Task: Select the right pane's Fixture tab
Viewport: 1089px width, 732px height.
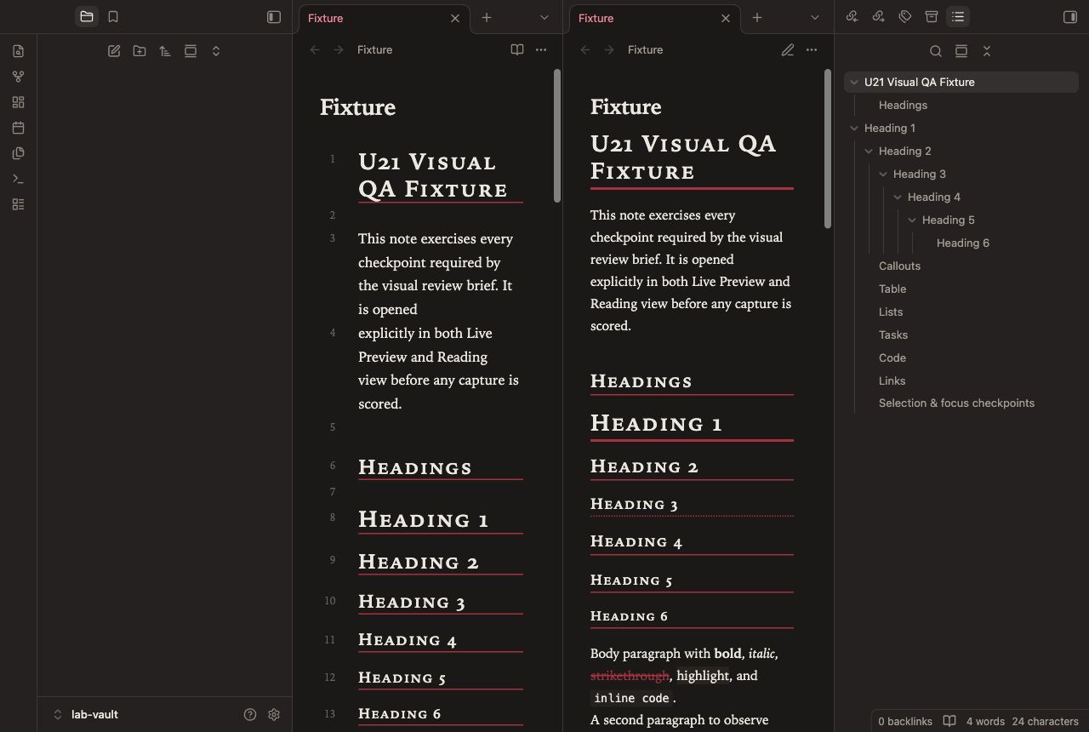Action: pos(654,18)
